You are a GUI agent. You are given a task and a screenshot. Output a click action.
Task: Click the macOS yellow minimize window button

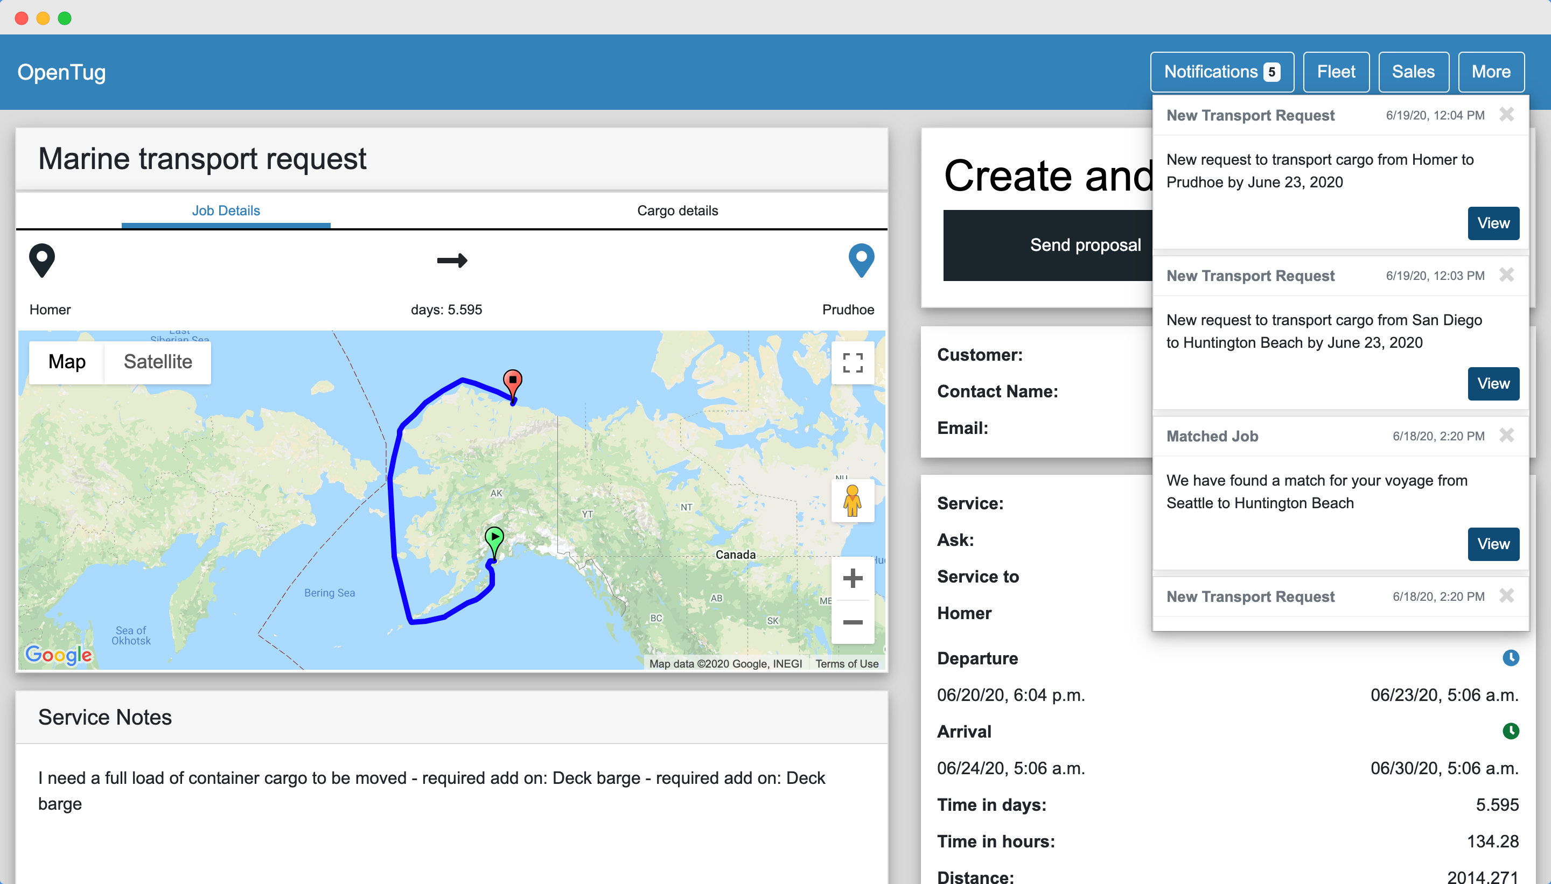43,18
